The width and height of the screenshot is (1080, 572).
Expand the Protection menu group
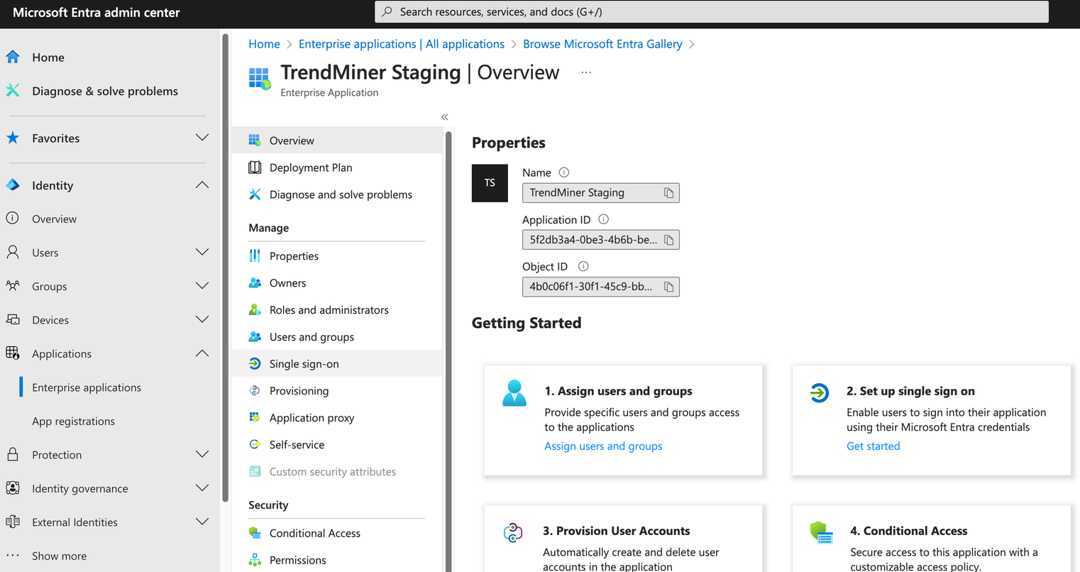point(202,455)
